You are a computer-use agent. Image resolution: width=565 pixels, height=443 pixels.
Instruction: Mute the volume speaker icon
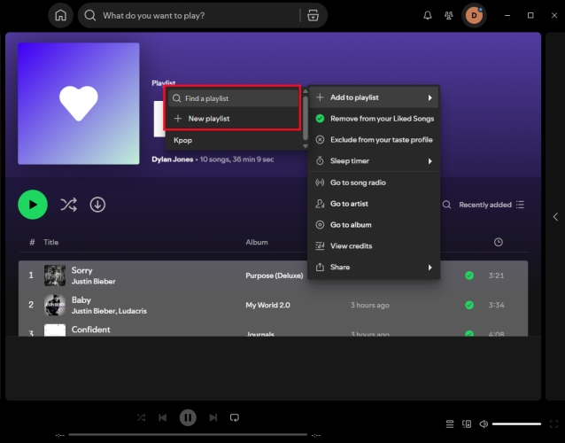[x=484, y=424]
